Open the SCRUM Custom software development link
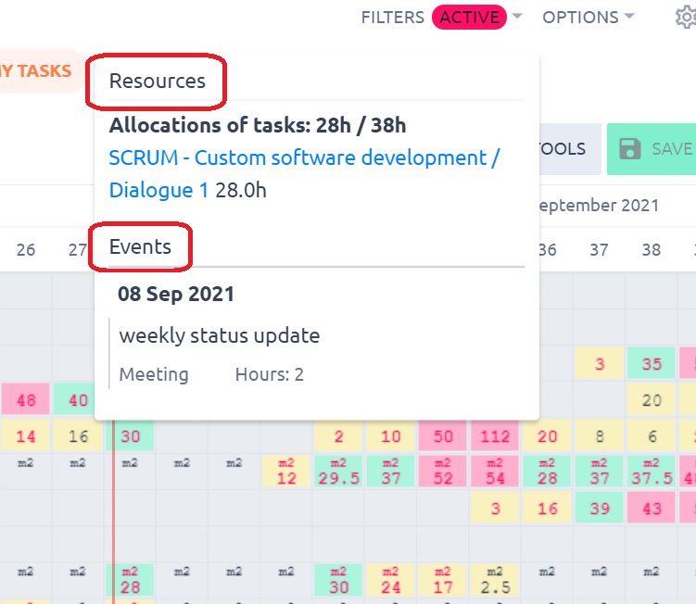The height and width of the screenshot is (604, 696). point(304,157)
